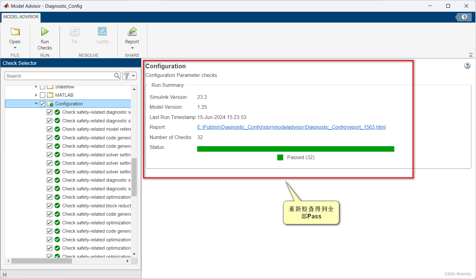Open help from the ribbon question mark icon
This screenshot has height=279, width=476.
[464, 17]
